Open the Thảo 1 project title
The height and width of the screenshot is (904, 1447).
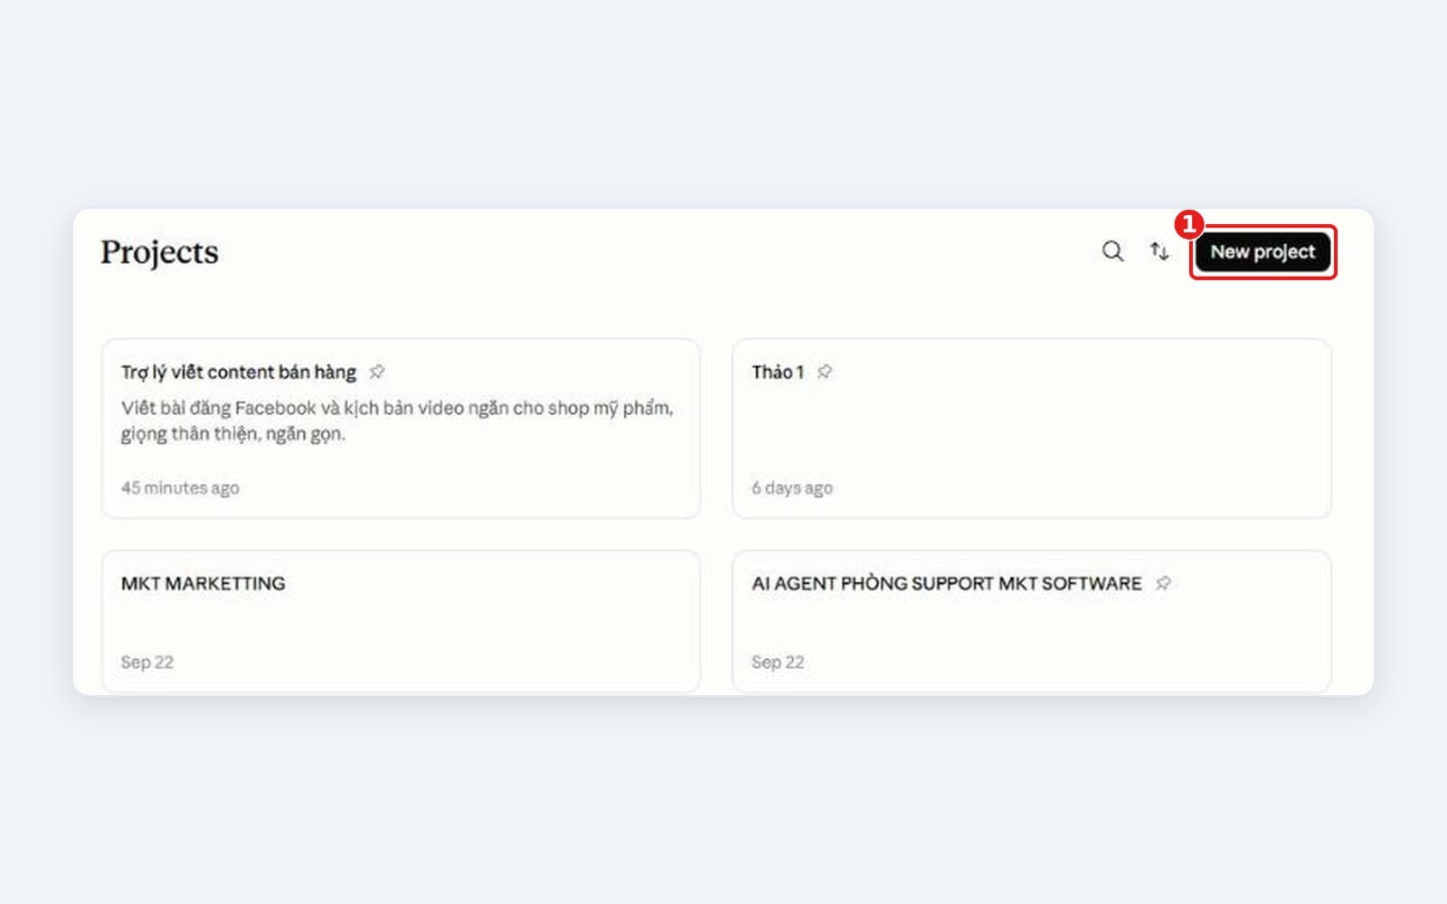click(778, 372)
